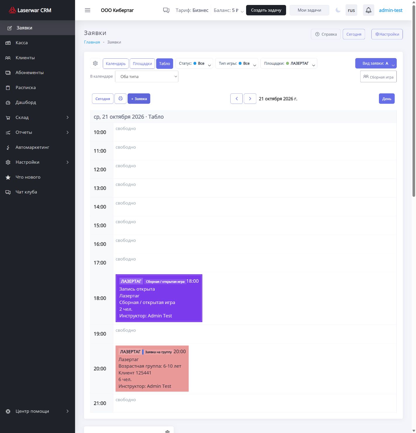The height and width of the screenshot is (433, 416).
Task: Click Сборная игра button
Action: point(378,77)
